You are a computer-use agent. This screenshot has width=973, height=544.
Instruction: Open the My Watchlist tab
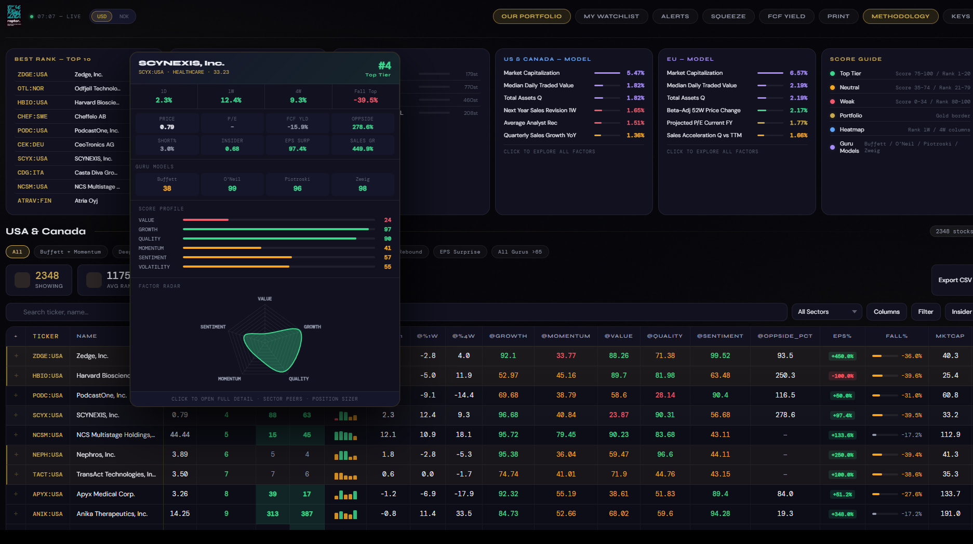[611, 17]
